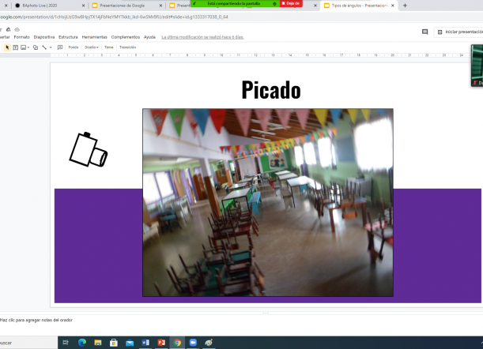The image size is (483, 349).
Task: Open the comment history icon
Action: (425, 32)
